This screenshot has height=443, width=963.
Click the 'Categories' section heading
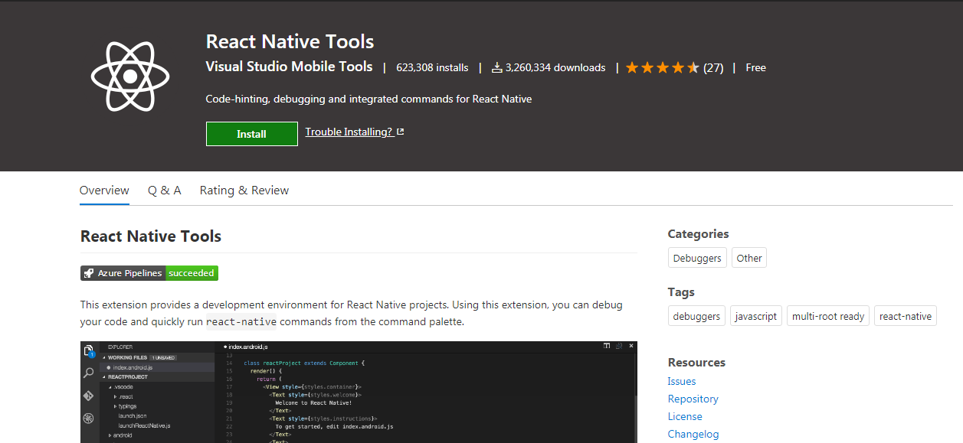click(x=699, y=234)
